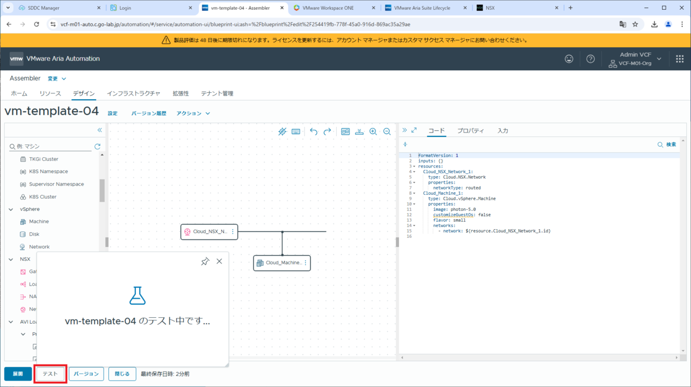The width and height of the screenshot is (691, 387).
Task: Undo the last canvas change
Action: click(314, 131)
